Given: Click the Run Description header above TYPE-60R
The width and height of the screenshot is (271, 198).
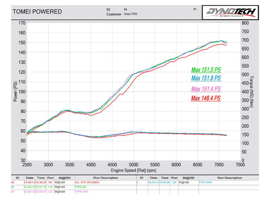Looking at the screenshot, I should click(230, 178).
